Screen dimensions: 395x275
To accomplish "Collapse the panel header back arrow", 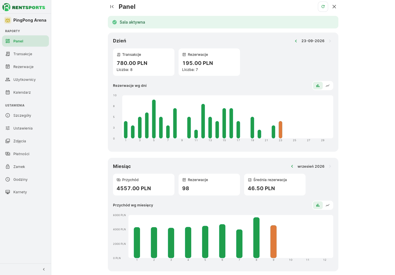I will (x=112, y=7).
